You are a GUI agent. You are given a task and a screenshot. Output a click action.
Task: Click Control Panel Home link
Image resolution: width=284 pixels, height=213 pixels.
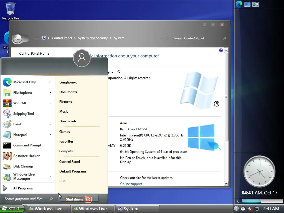tap(34, 54)
